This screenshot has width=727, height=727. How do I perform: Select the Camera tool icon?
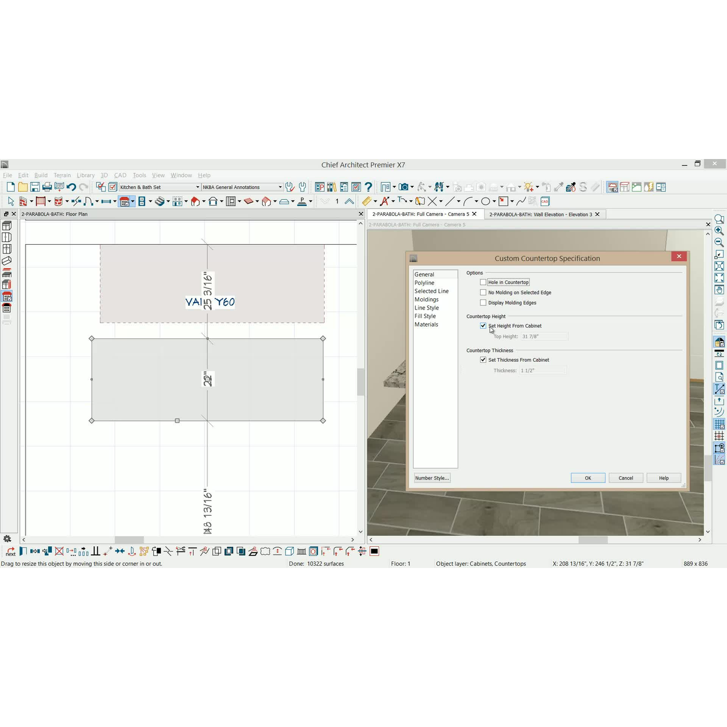point(403,187)
